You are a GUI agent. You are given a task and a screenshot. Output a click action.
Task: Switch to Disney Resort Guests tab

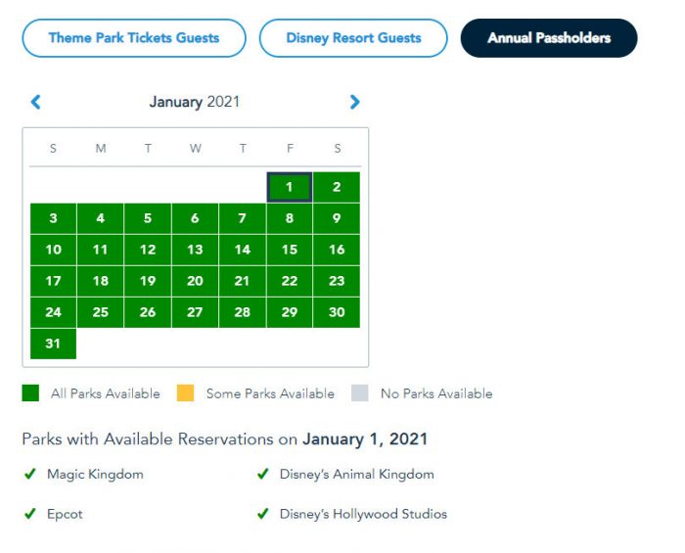[x=353, y=38]
